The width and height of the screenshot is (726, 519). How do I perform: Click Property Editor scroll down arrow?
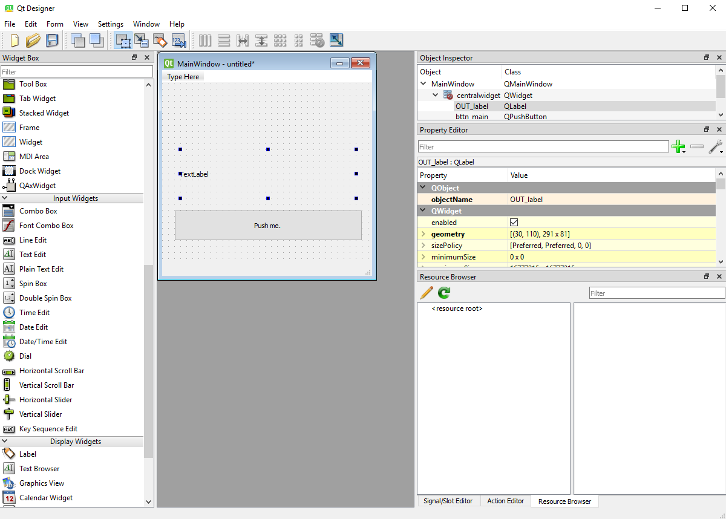(721, 261)
